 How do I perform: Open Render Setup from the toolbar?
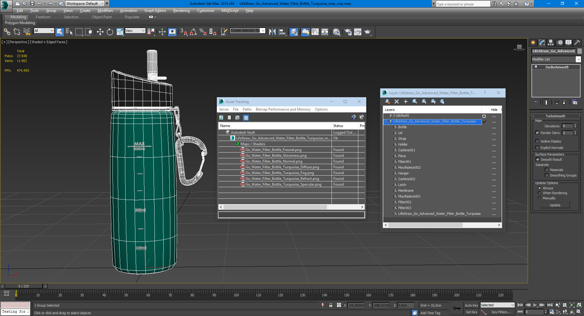tap(348, 32)
